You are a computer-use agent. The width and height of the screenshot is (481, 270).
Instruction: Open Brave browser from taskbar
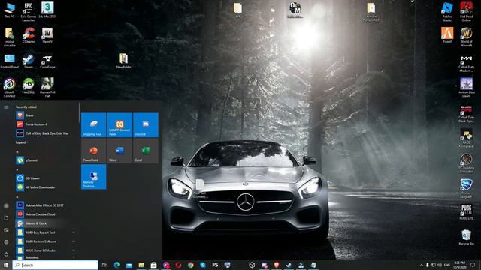point(277,265)
